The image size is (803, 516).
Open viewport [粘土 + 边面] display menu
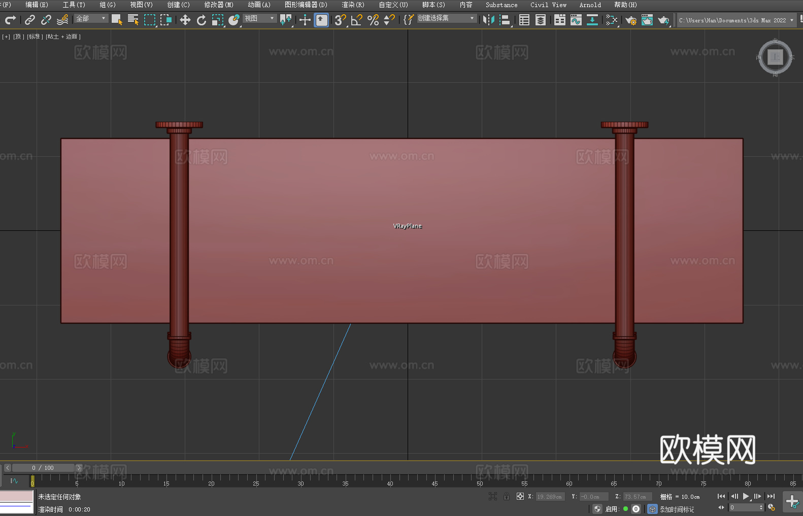tap(63, 37)
